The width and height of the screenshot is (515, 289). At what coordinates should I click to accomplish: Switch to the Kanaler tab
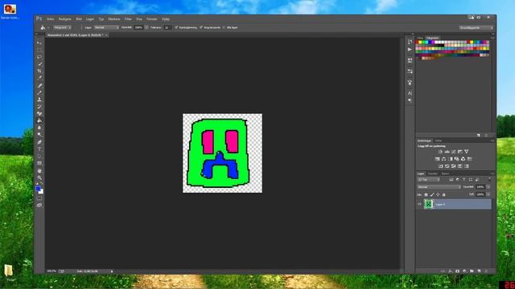(x=433, y=173)
